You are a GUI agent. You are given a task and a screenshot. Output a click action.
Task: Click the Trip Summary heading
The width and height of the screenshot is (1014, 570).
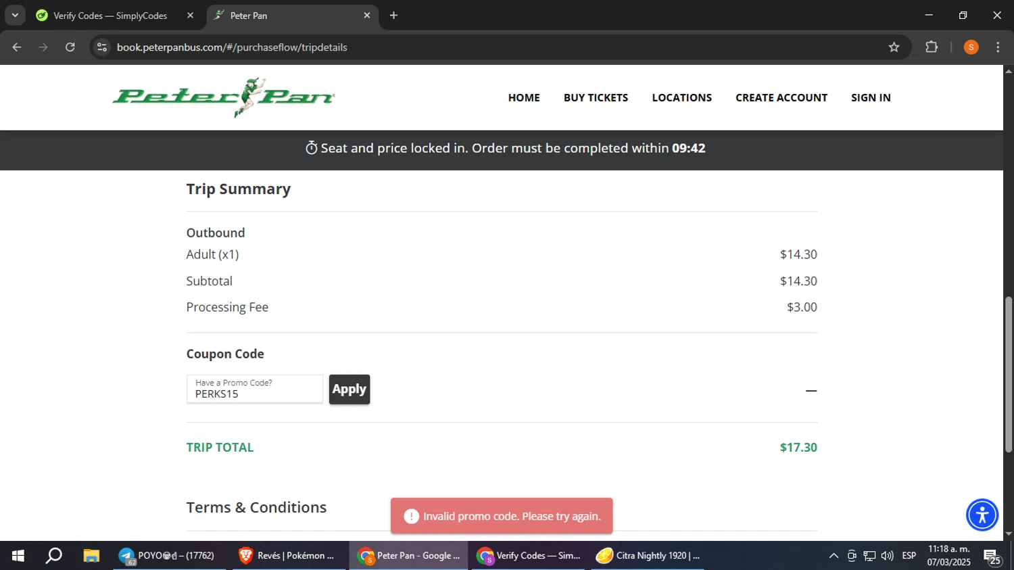coord(238,189)
